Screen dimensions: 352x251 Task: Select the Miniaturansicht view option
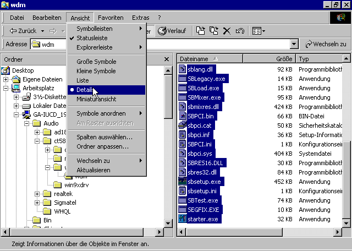(x=106, y=99)
